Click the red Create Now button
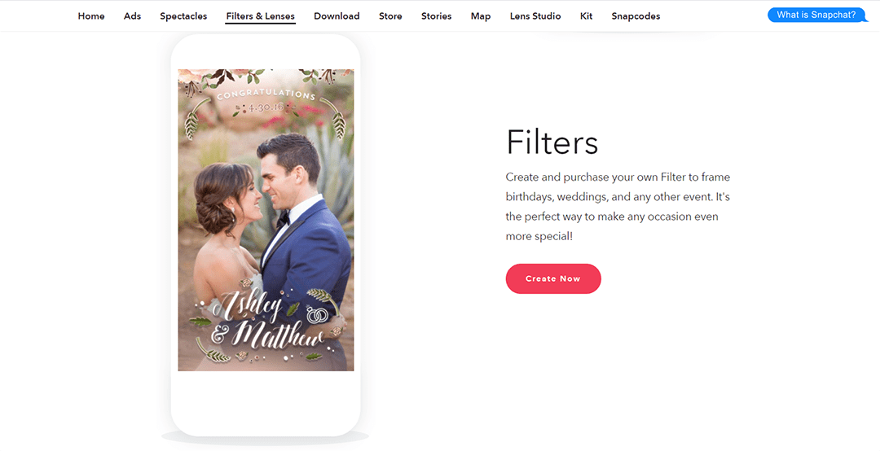 click(x=553, y=278)
